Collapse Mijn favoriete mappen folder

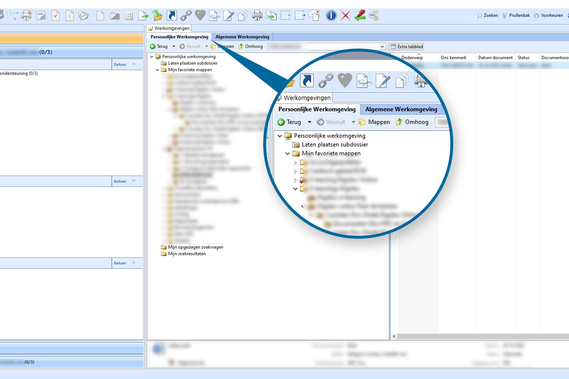pyautogui.click(x=157, y=70)
